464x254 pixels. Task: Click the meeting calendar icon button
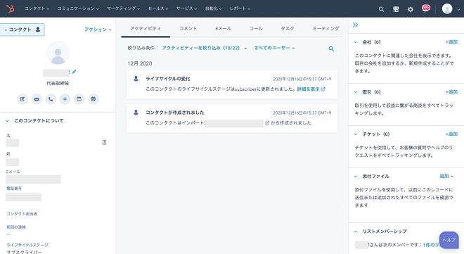tap(94, 99)
